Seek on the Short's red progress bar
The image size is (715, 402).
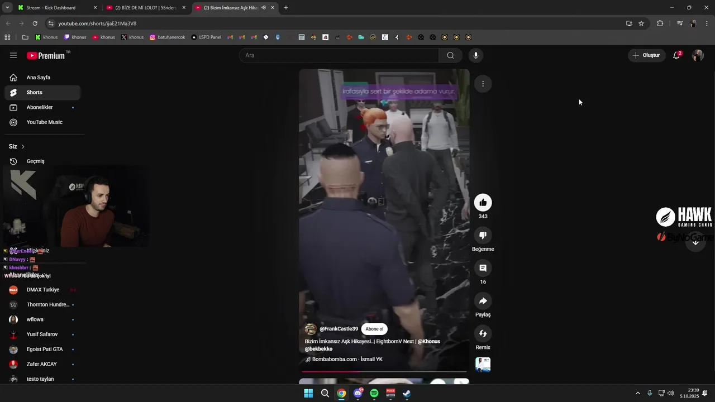(384, 371)
